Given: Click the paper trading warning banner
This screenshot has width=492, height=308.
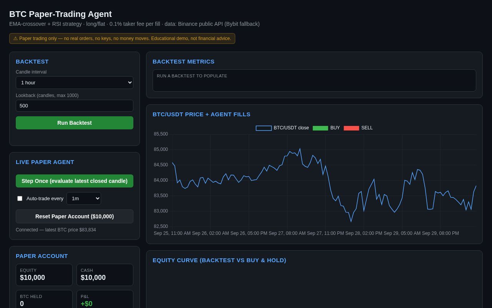Looking at the screenshot, I should point(122,38).
